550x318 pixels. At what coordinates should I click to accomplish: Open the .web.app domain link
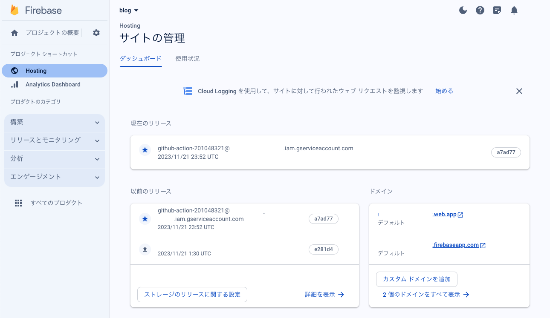pyautogui.click(x=444, y=215)
